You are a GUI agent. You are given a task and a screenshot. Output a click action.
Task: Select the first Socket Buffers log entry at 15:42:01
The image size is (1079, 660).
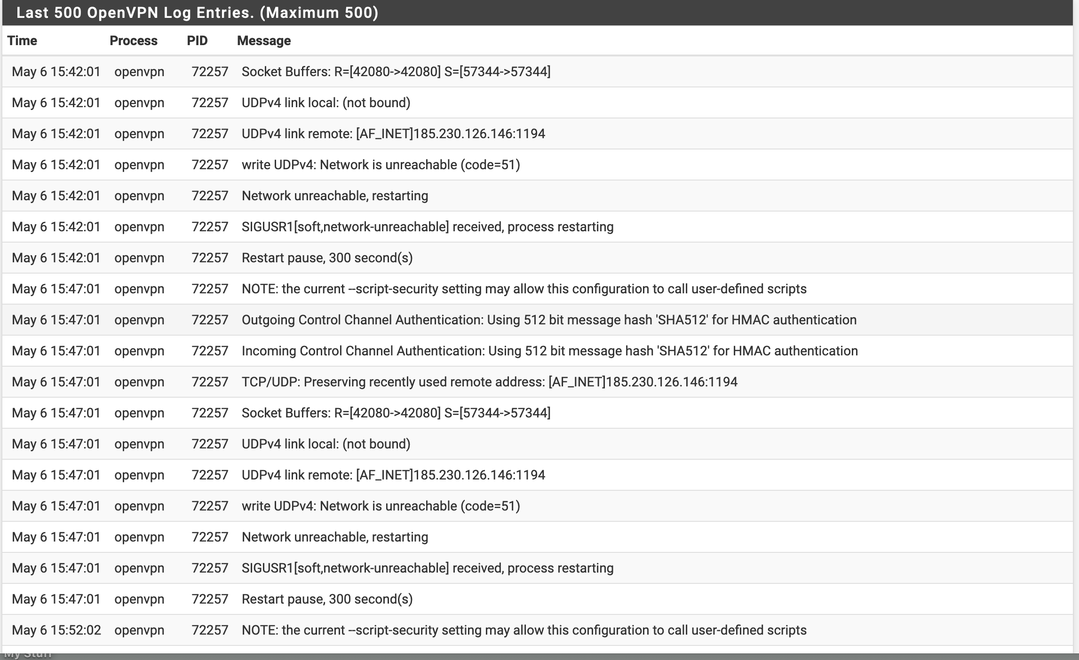point(538,71)
